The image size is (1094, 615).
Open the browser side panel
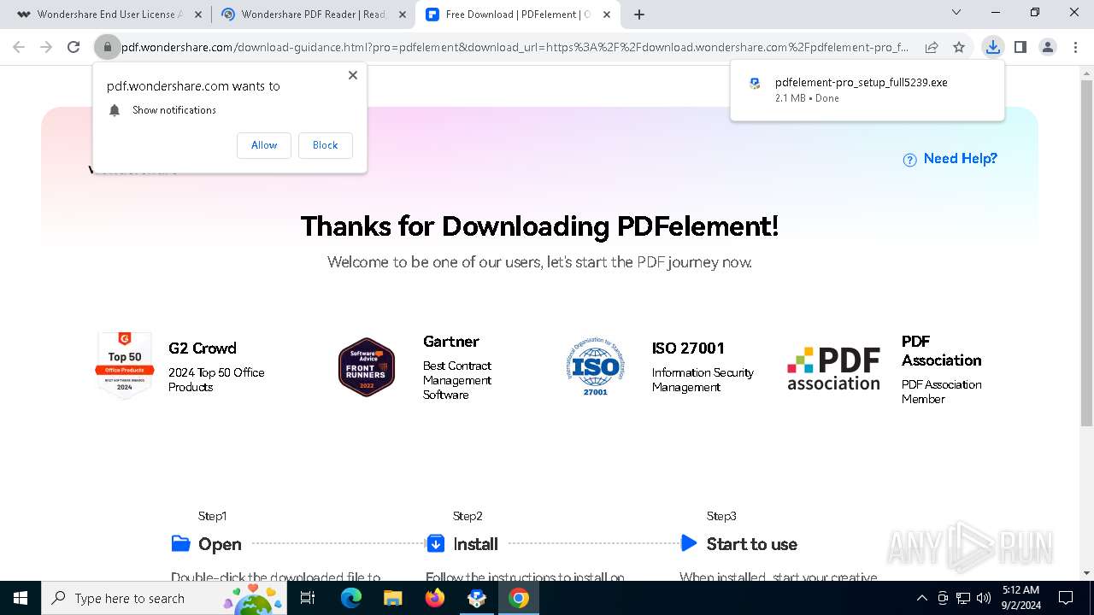point(1020,47)
